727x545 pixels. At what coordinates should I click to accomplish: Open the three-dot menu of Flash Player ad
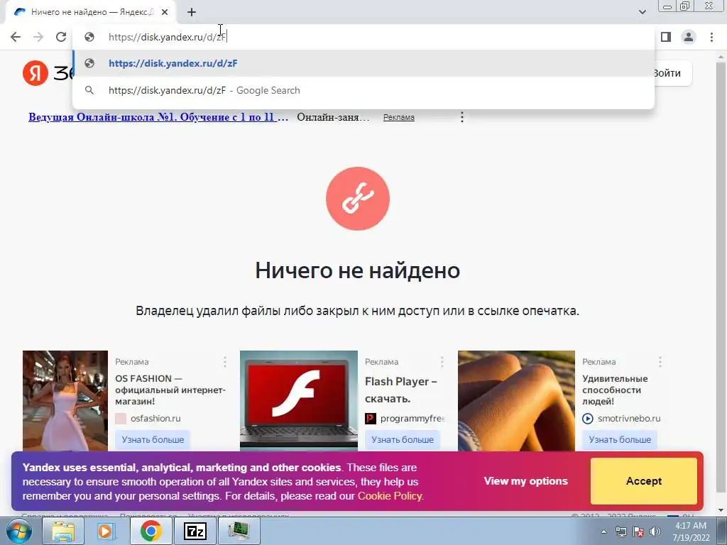pyautogui.click(x=442, y=362)
